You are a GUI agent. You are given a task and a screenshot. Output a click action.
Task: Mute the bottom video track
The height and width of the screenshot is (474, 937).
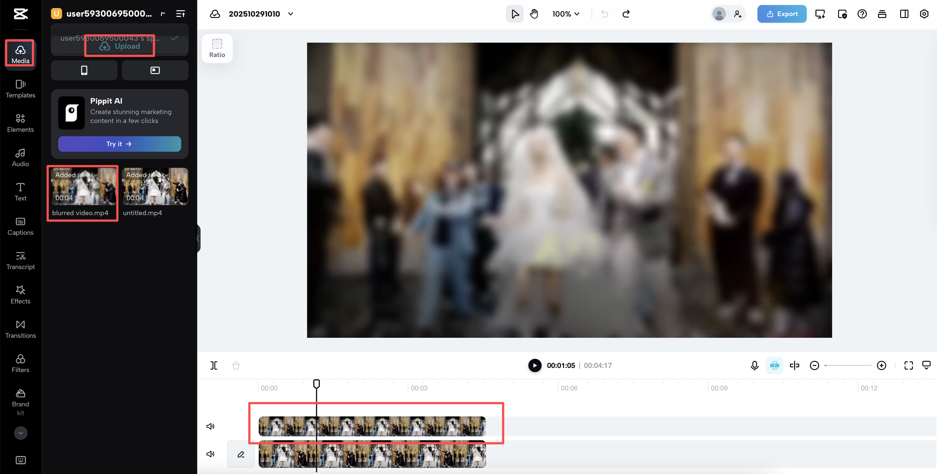tap(210, 454)
